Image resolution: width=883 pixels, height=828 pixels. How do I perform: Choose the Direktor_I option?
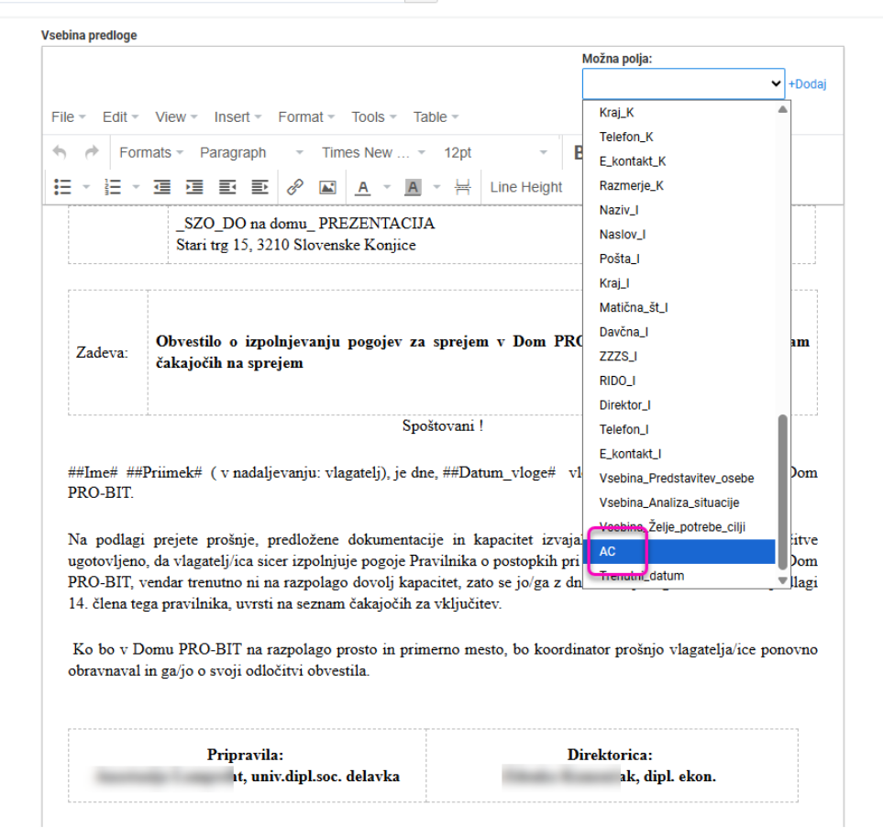coord(679,405)
